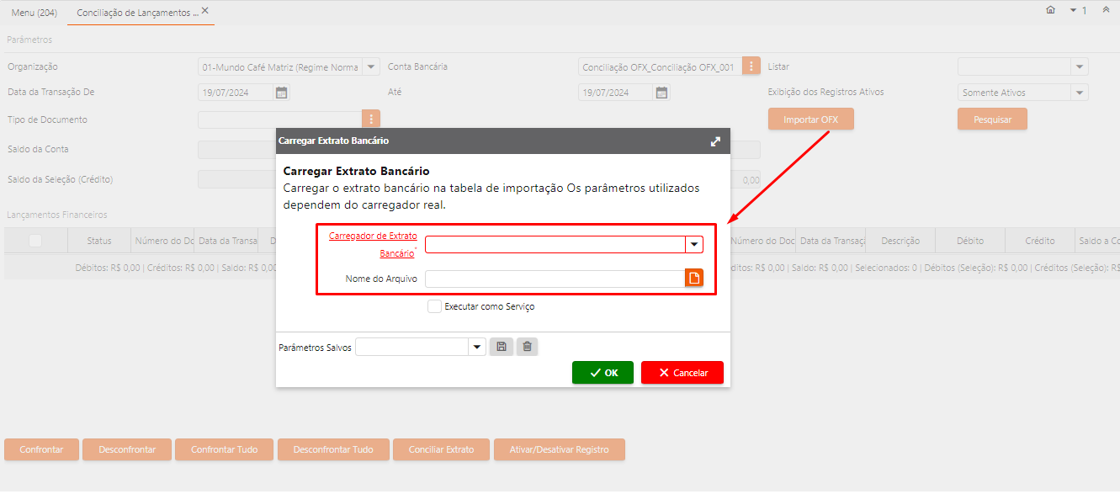Click the Desconfrontar button
The image size is (1120, 494).
click(x=127, y=449)
